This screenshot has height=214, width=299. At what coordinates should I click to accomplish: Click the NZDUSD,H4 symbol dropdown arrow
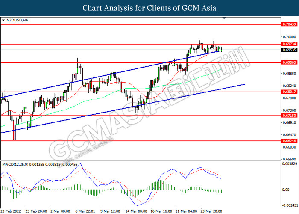(3, 20)
